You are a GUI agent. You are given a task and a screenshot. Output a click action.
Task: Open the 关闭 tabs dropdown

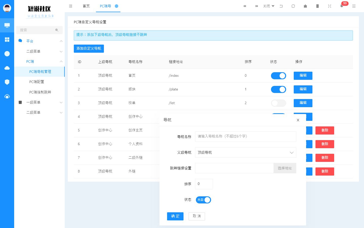pos(269,6)
